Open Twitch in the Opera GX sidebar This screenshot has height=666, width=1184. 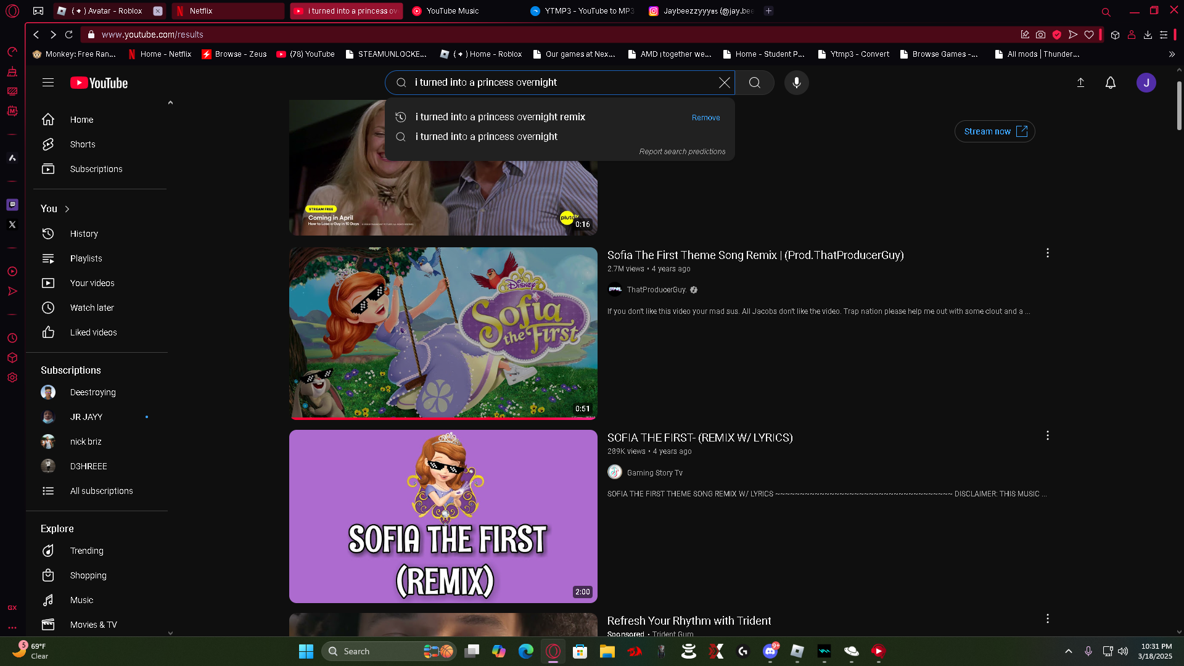point(12,205)
